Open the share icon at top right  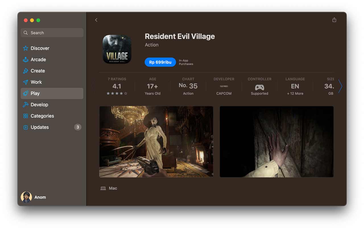coord(334,20)
